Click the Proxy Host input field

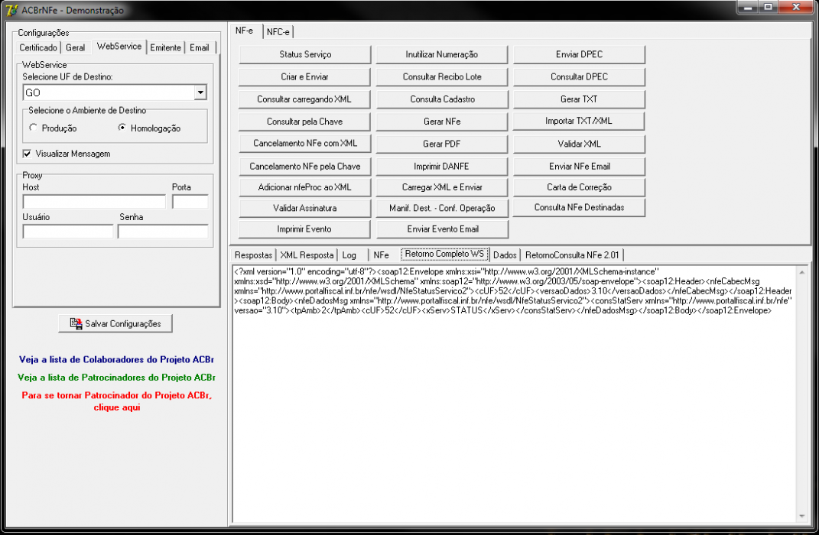pyautogui.click(x=94, y=202)
